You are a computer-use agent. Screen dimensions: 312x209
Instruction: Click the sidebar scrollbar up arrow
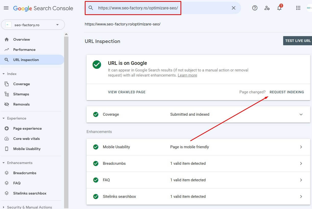pyautogui.click(x=66, y=34)
